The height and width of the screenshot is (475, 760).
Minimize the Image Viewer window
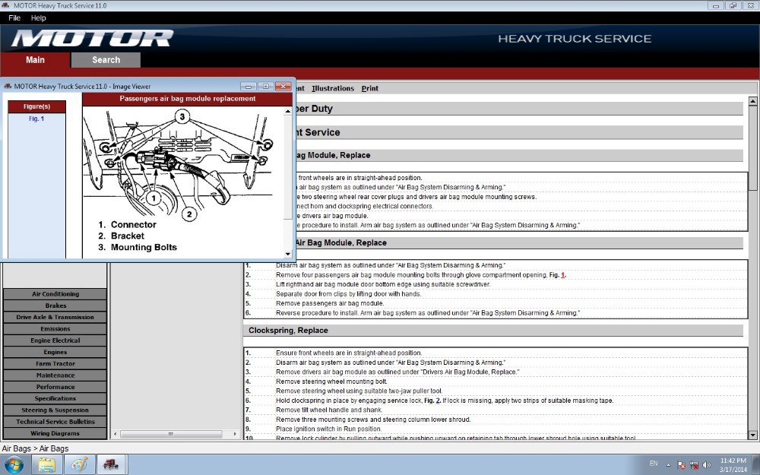[x=249, y=87]
